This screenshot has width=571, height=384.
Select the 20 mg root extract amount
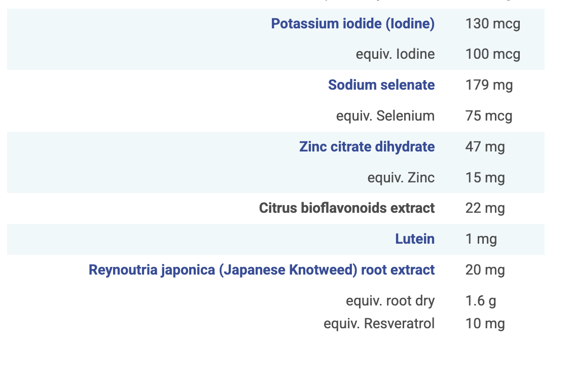pos(485,270)
